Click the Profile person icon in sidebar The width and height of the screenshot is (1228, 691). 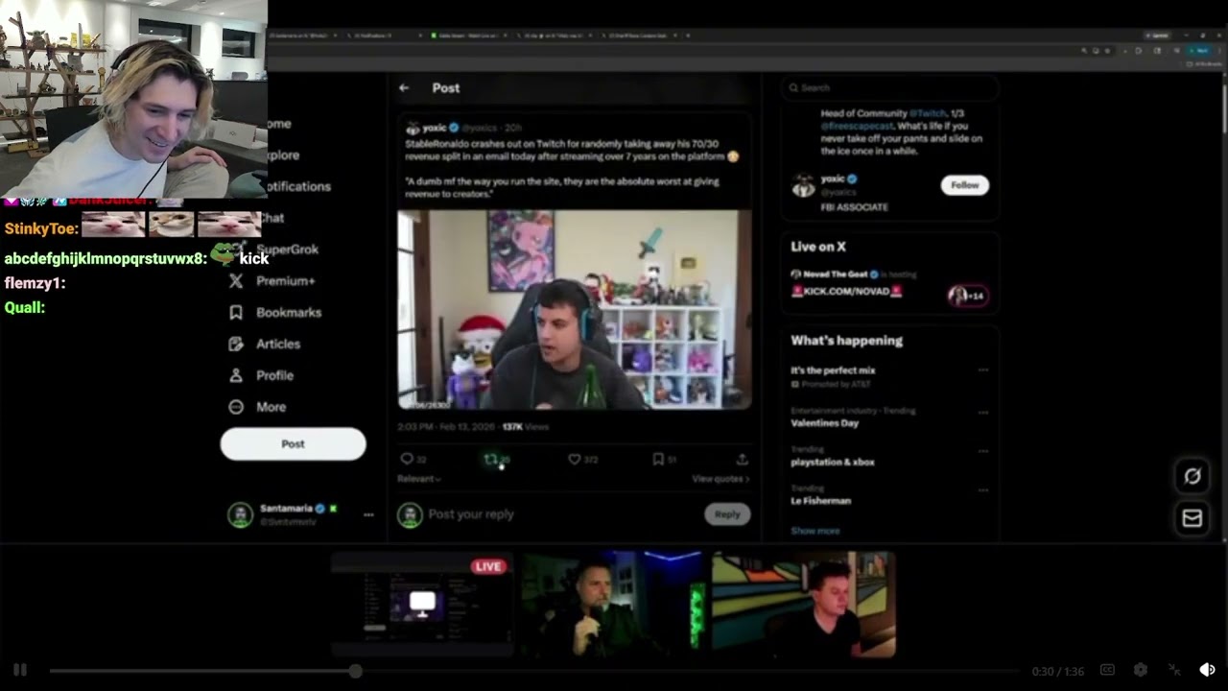pyautogui.click(x=236, y=375)
